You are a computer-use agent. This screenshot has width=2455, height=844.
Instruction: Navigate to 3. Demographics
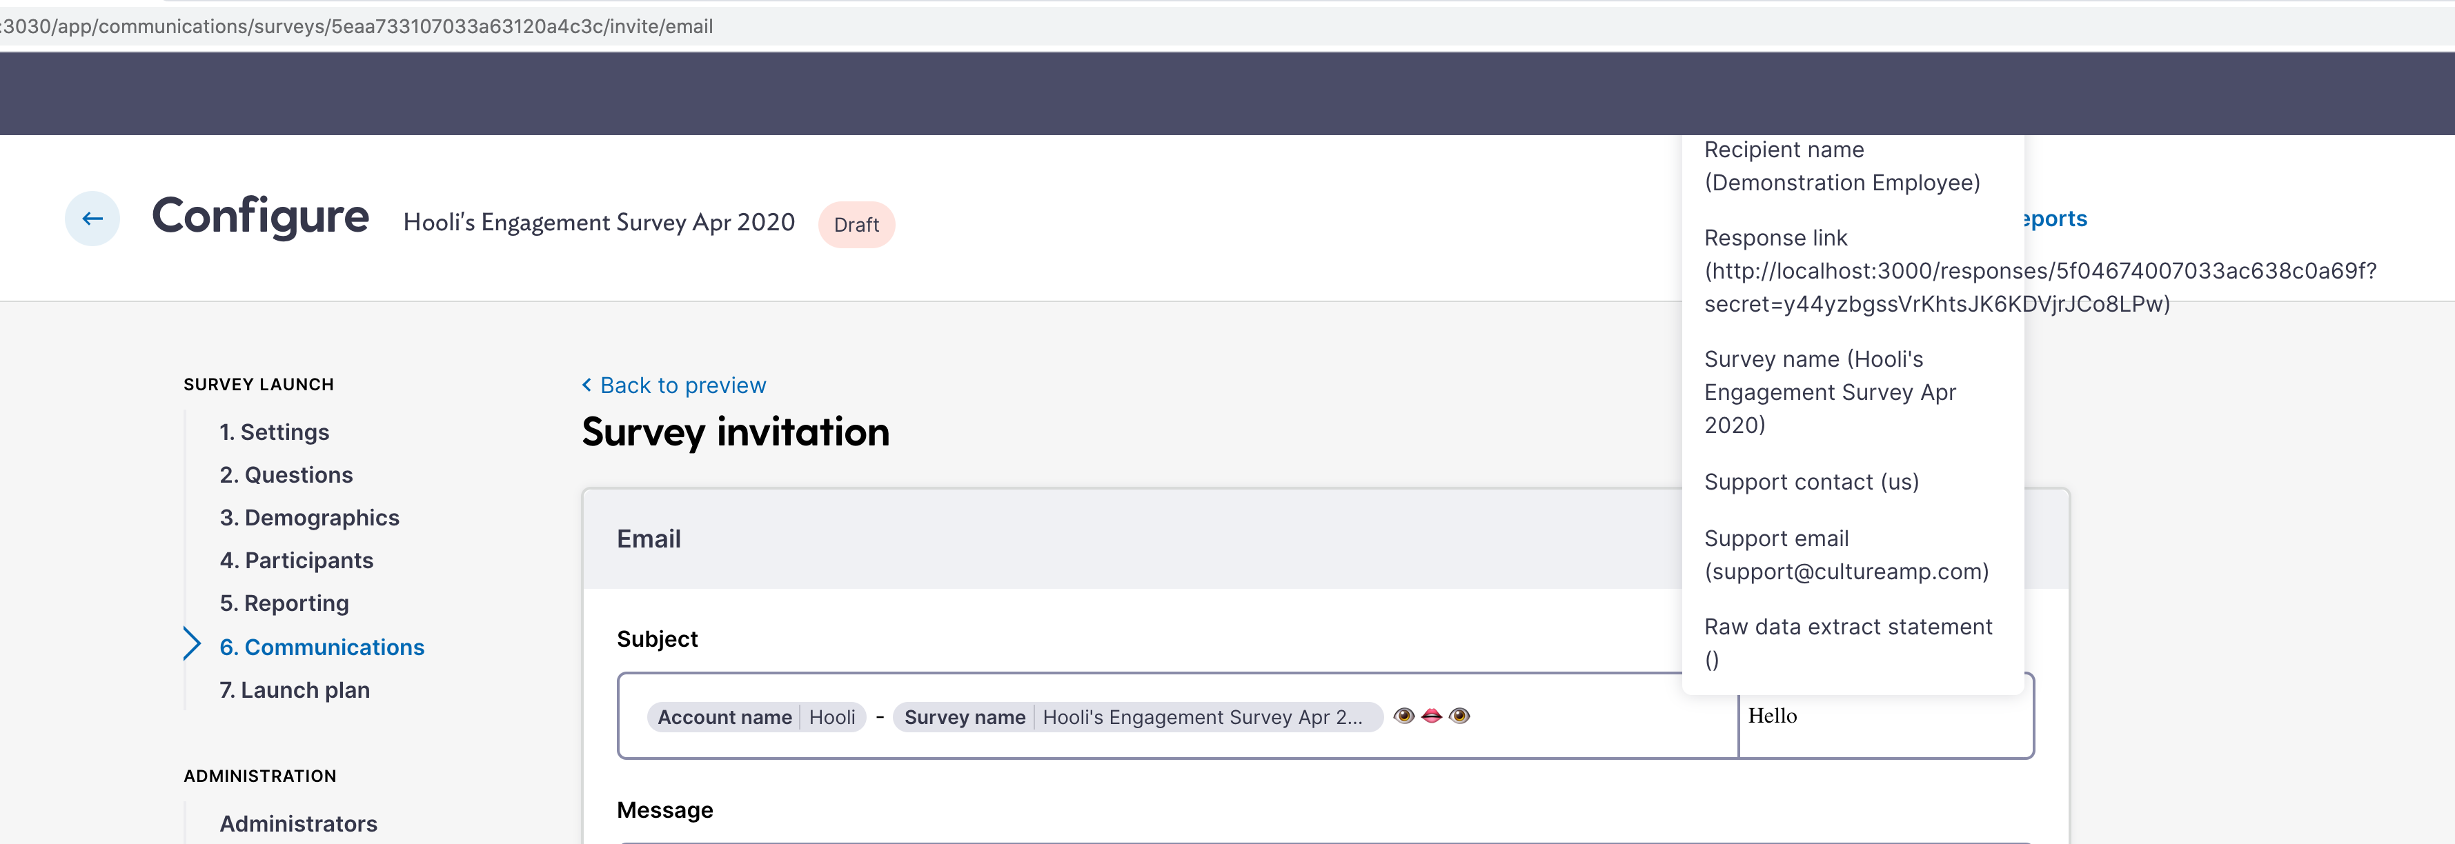309,519
